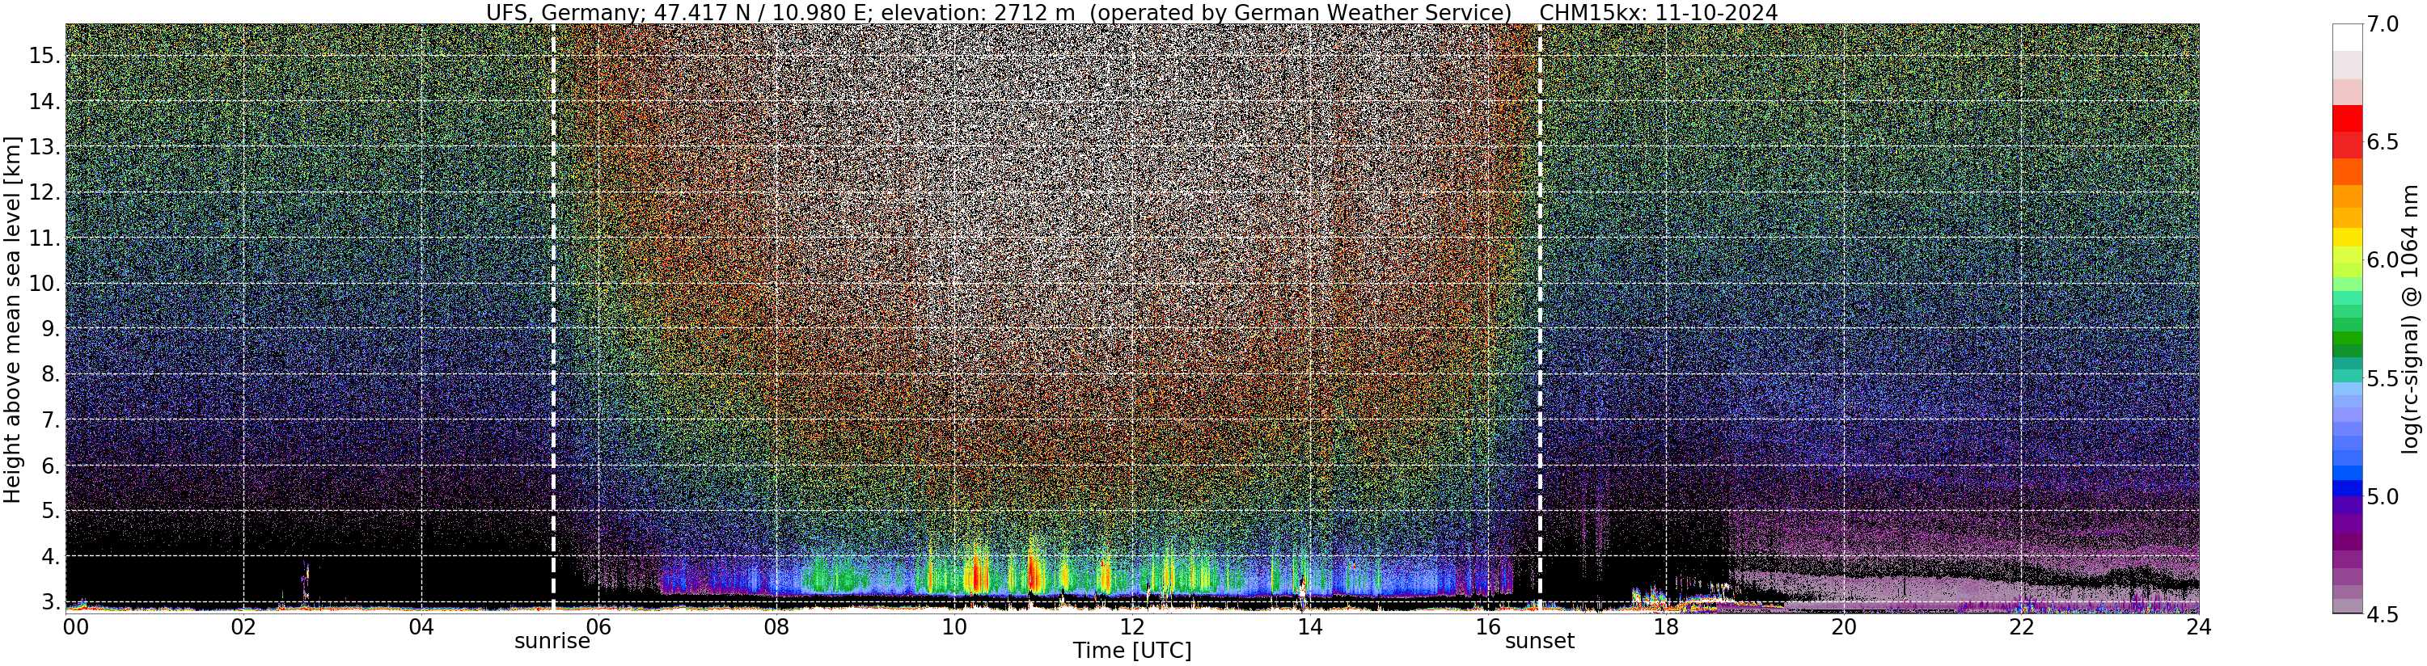
Task: Click the time axis tick '08'
Action: click(x=776, y=626)
